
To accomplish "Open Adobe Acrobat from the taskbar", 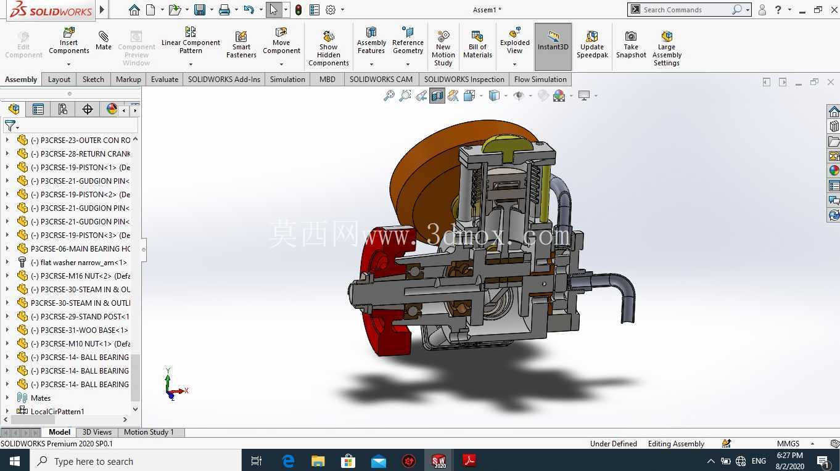I will (469, 461).
